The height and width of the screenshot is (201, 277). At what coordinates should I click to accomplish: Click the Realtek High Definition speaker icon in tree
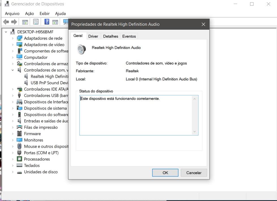tap(26, 76)
